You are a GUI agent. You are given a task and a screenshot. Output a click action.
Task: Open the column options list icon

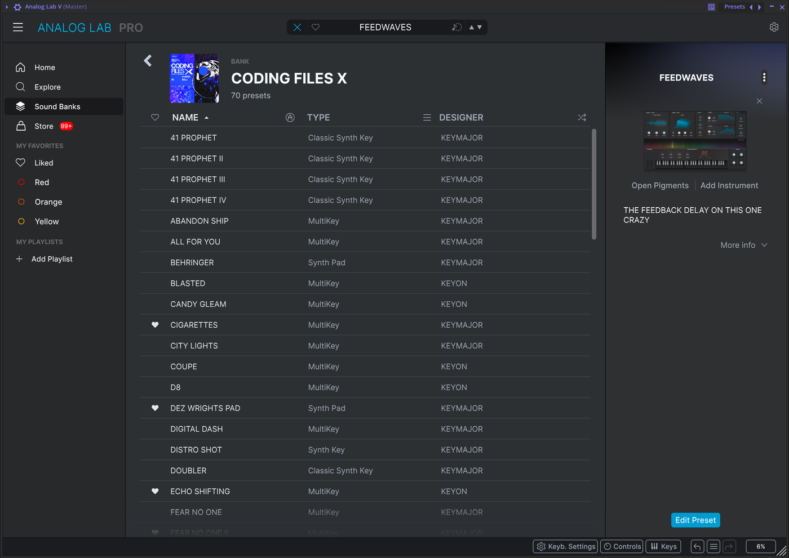tap(427, 118)
